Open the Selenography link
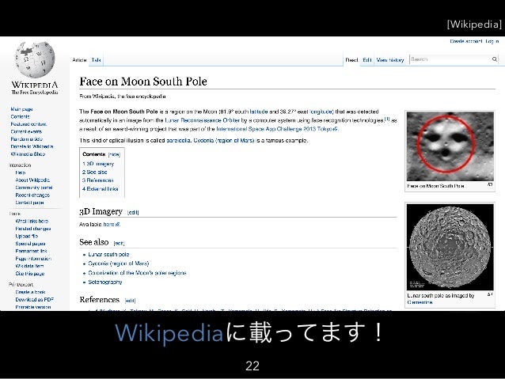Viewport: 505px width, 379px height. pyautogui.click(x=105, y=282)
